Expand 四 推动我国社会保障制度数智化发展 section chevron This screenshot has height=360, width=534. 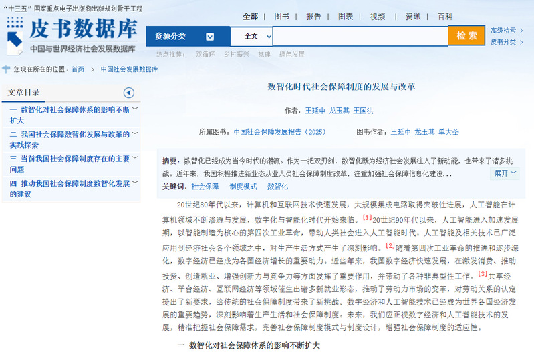pyautogui.click(x=135, y=182)
